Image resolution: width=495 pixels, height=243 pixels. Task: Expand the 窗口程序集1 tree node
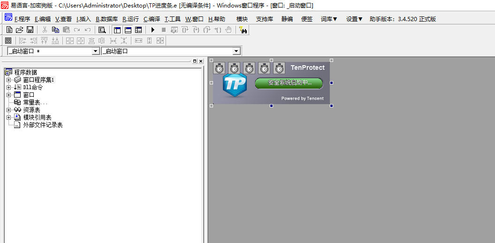(8, 80)
